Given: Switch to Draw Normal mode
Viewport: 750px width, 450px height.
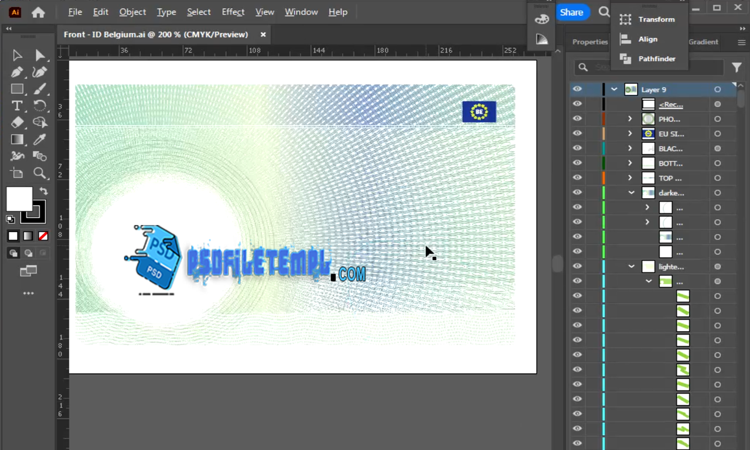Looking at the screenshot, I should [13, 253].
